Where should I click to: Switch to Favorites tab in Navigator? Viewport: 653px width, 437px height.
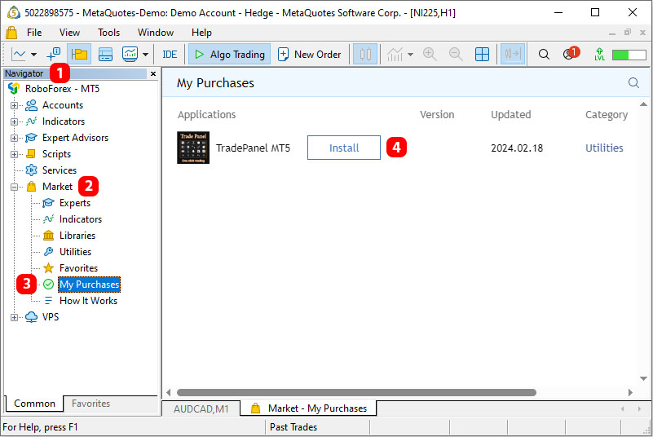coord(90,404)
